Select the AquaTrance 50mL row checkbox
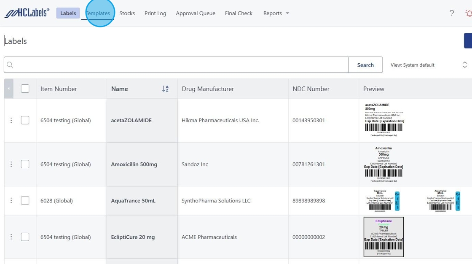 coord(25,201)
